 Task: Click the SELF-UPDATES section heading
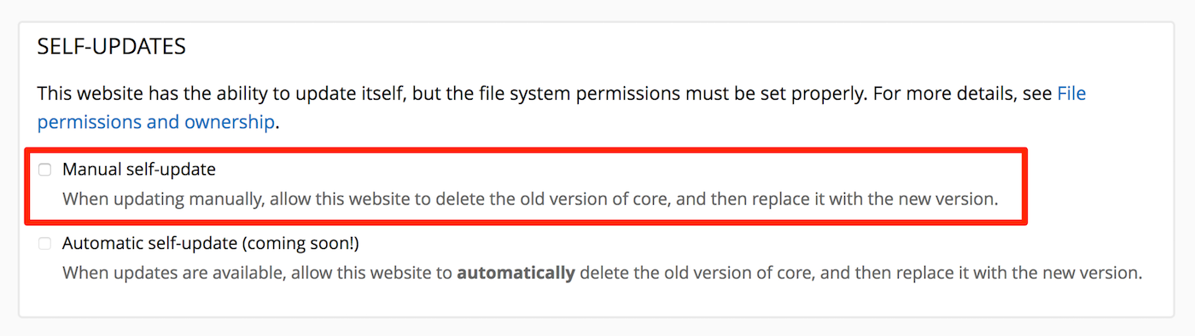(x=112, y=47)
